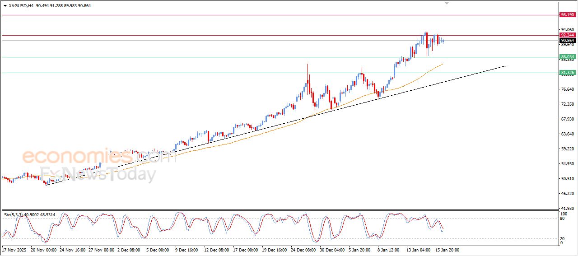
Task: Click the black 90.864 current price tag
Action: [567, 40]
